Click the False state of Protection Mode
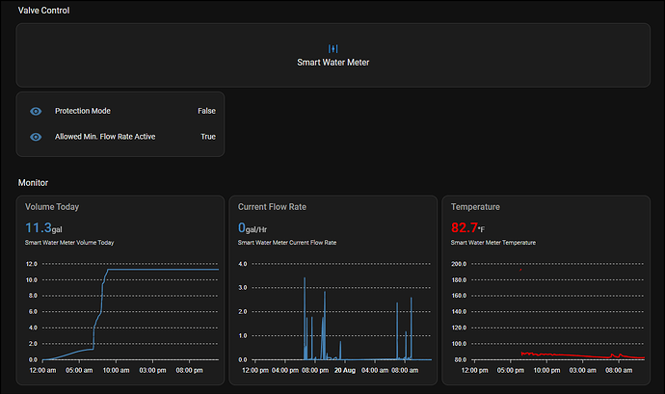The image size is (665, 394). [x=206, y=111]
